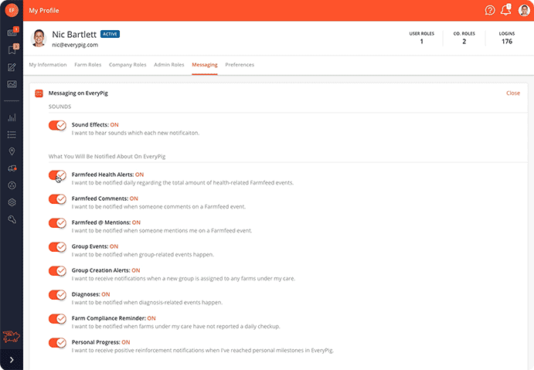This screenshot has height=370, width=534.
Task: Open the truck transport icon in sidebar
Action: [12, 168]
